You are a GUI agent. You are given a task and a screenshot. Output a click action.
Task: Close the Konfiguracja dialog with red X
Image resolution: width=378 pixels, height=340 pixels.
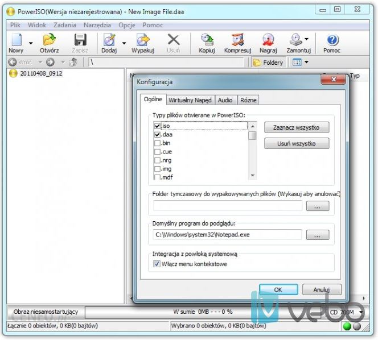point(334,80)
